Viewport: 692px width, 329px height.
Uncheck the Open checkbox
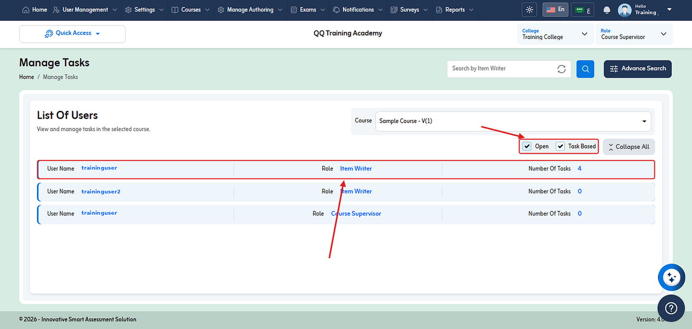tap(527, 146)
